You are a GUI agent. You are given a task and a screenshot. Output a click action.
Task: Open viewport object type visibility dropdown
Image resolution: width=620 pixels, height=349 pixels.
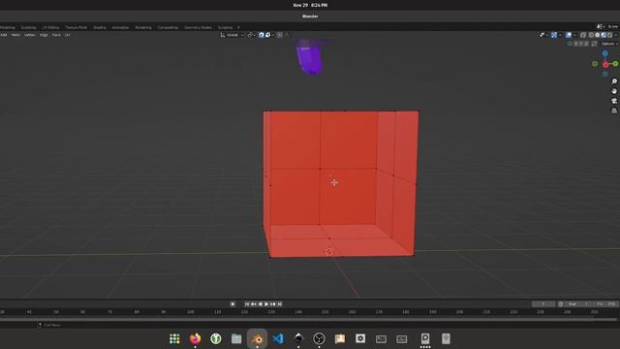(x=544, y=35)
